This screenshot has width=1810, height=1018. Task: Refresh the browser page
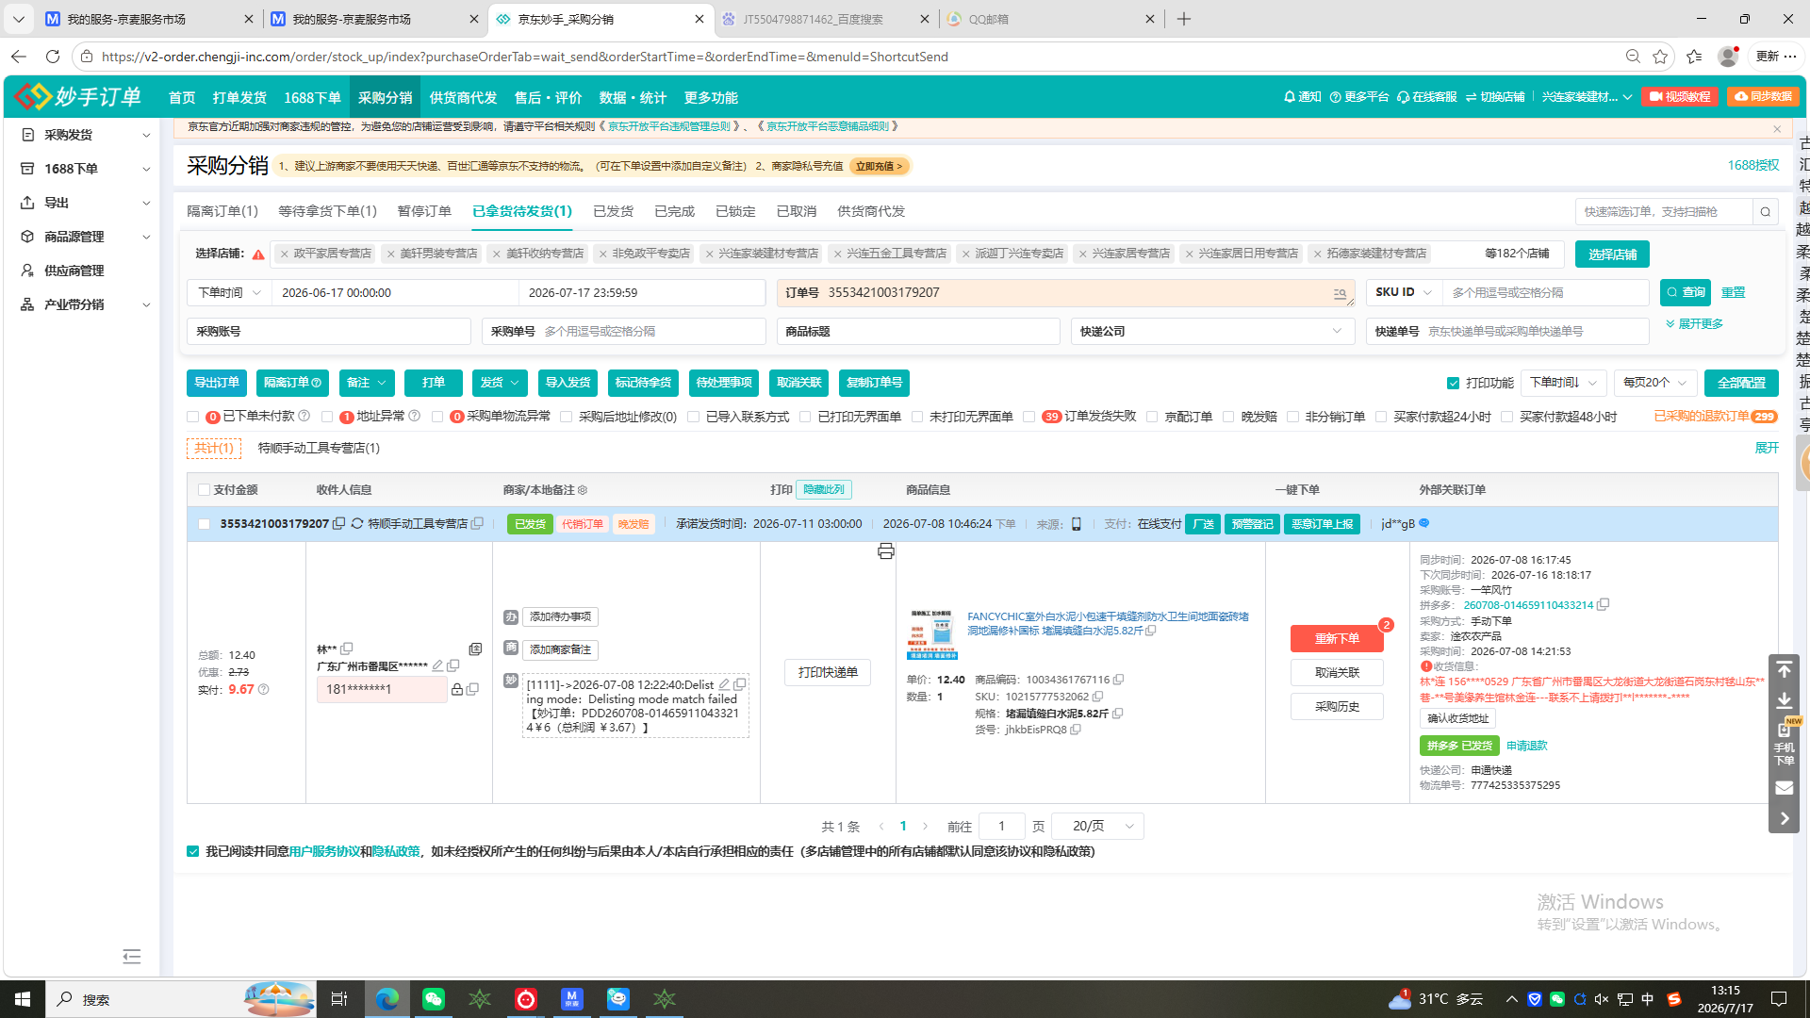[53, 57]
